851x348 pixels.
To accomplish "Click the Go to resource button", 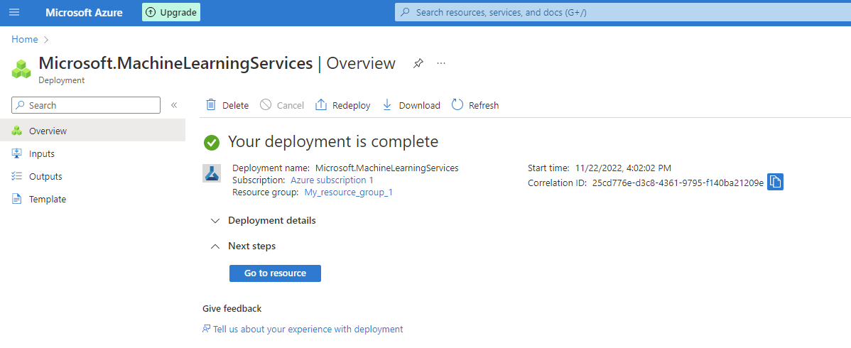I will [275, 273].
